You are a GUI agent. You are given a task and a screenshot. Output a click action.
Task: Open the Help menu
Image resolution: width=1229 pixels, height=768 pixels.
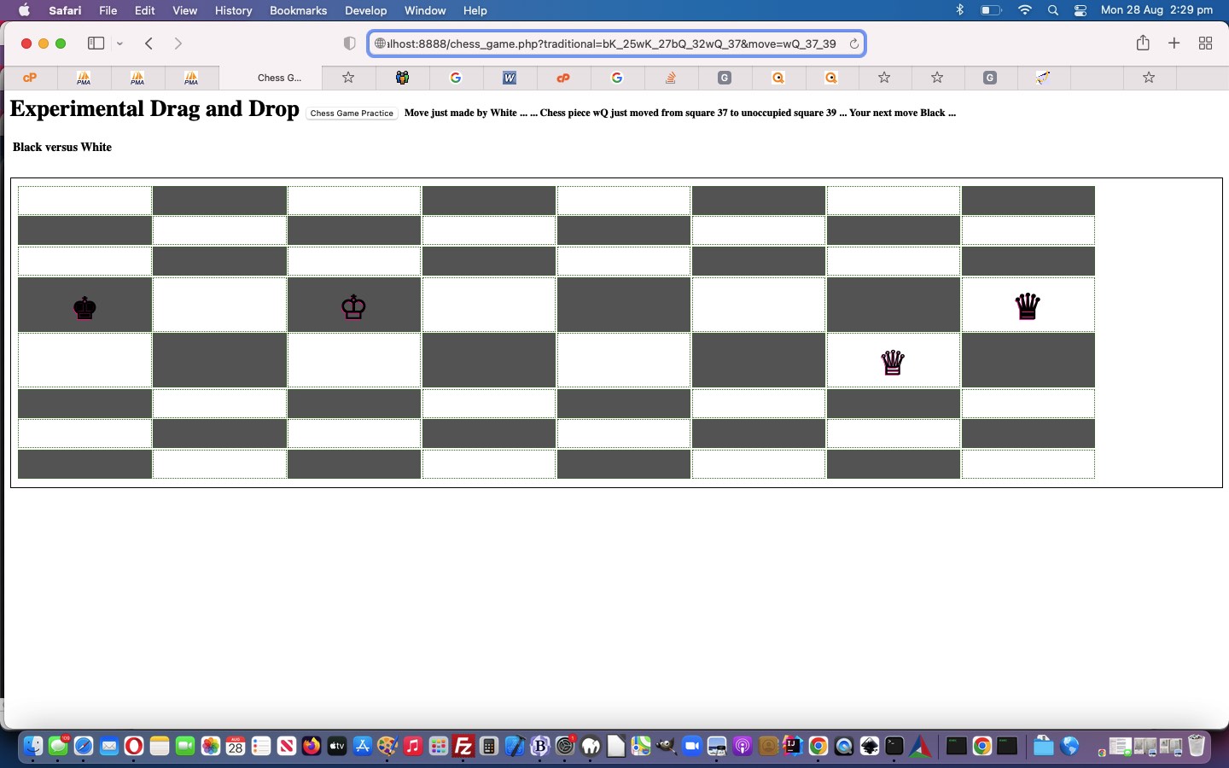pos(475,10)
